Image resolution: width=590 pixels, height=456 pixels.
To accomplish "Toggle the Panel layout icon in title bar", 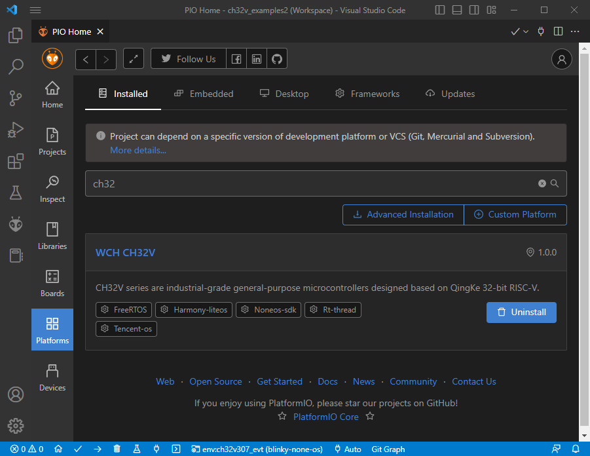I will click(457, 10).
